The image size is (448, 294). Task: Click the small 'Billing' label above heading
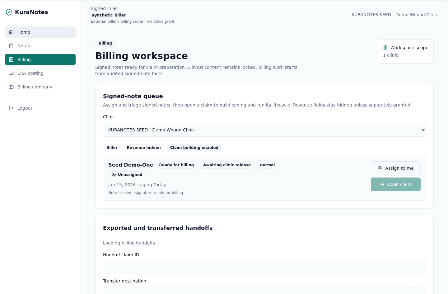click(x=105, y=43)
